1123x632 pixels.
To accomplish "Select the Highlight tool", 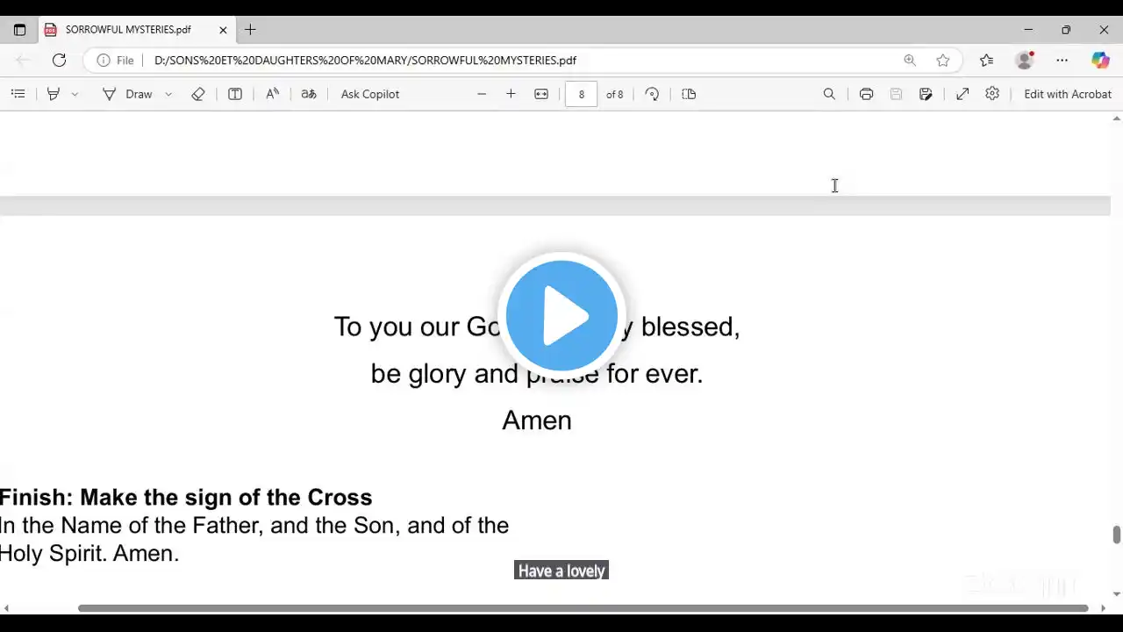I will 54,94.
